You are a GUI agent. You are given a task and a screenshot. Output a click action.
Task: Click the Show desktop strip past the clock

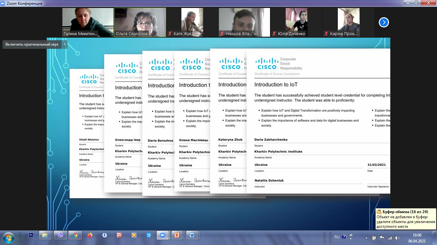[434, 238]
